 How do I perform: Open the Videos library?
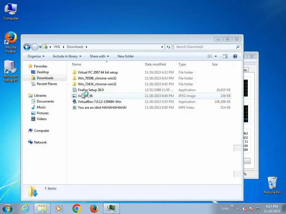pyautogui.click(x=42, y=119)
